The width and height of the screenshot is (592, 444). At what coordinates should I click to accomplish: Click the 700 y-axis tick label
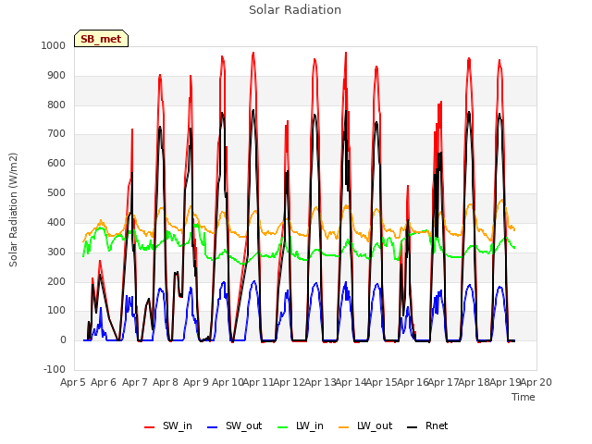point(56,133)
